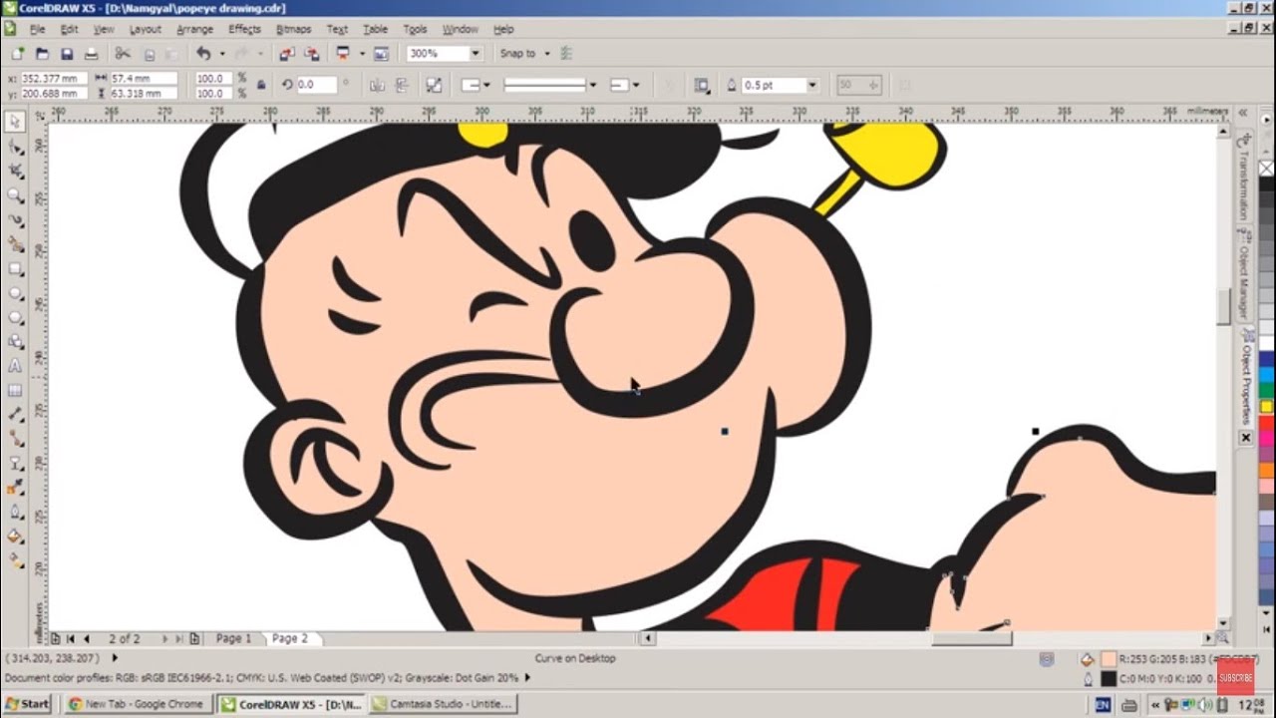Viewport: 1276px width, 718px height.
Task: Select the Ellipse tool
Action: click(x=15, y=293)
